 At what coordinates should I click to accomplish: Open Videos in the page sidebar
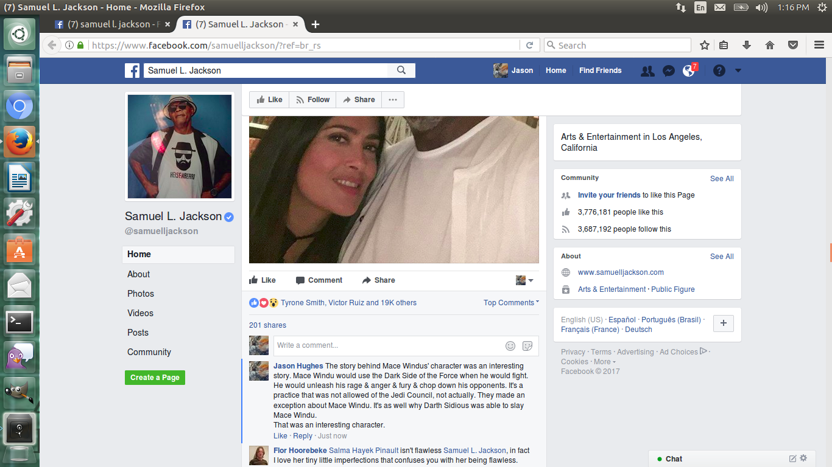pyautogui.click(x=140, y=313)
